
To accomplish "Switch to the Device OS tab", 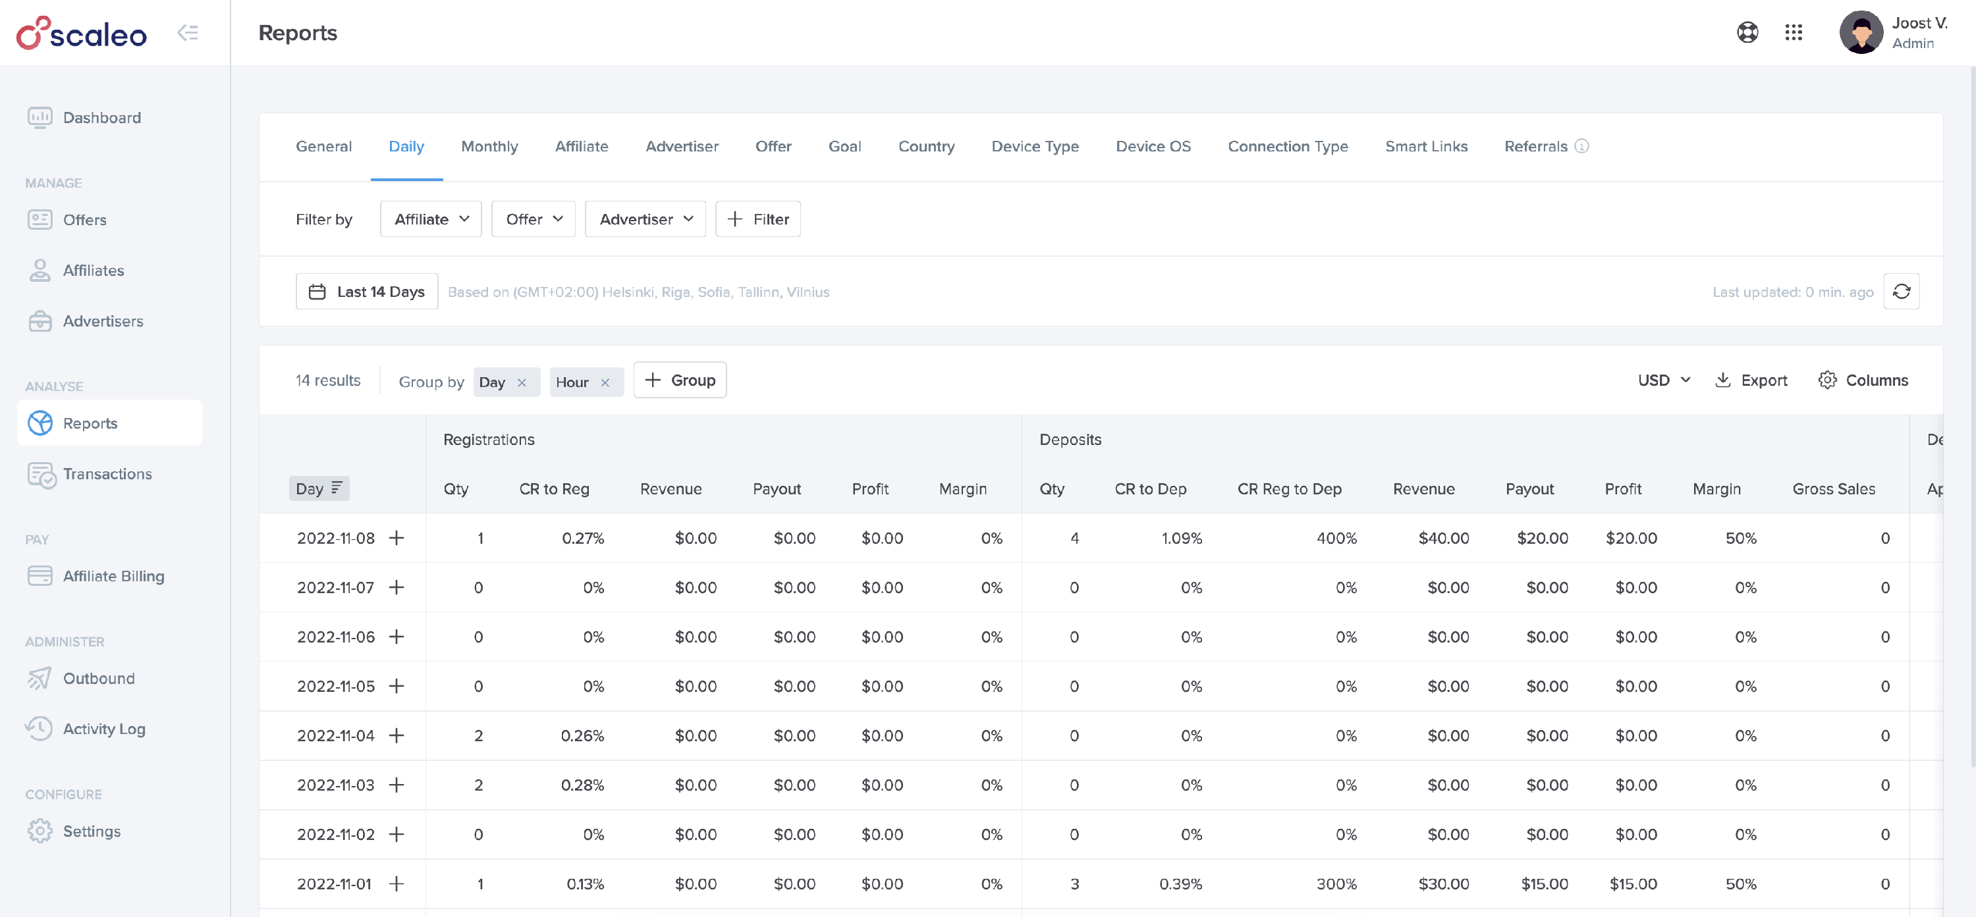I will tap(1153, 145).
